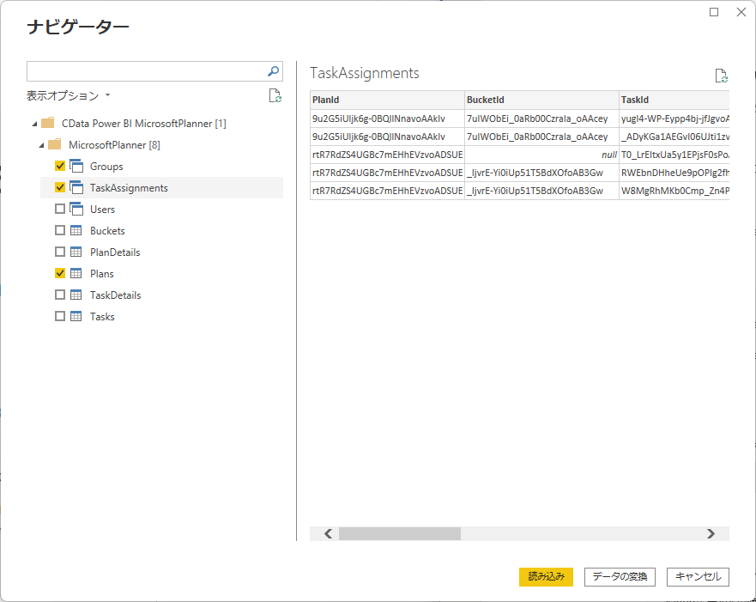Click the TaskAssignments view icon
The height and width of the screenshot is (602, 756).
click(x=76, y=187)
